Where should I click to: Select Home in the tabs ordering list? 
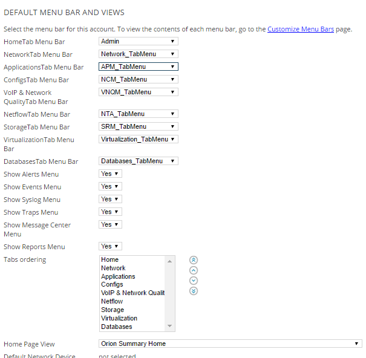click(x=132, y=259)
